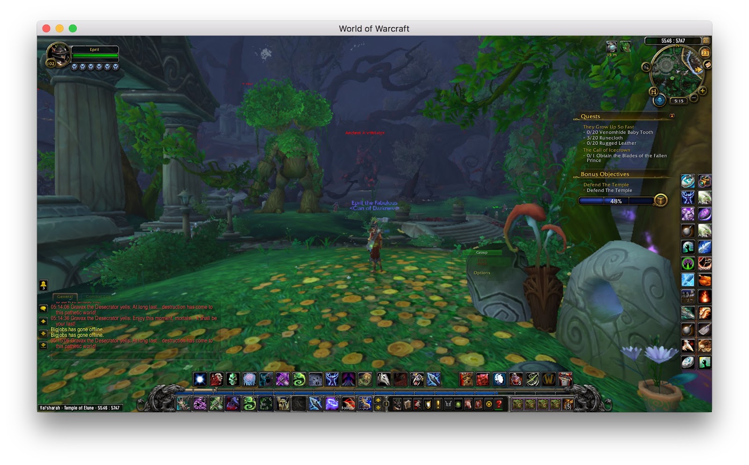Open The Call of Icecrown quest
This screenshot has height=465, width=749.
point(607,150)
